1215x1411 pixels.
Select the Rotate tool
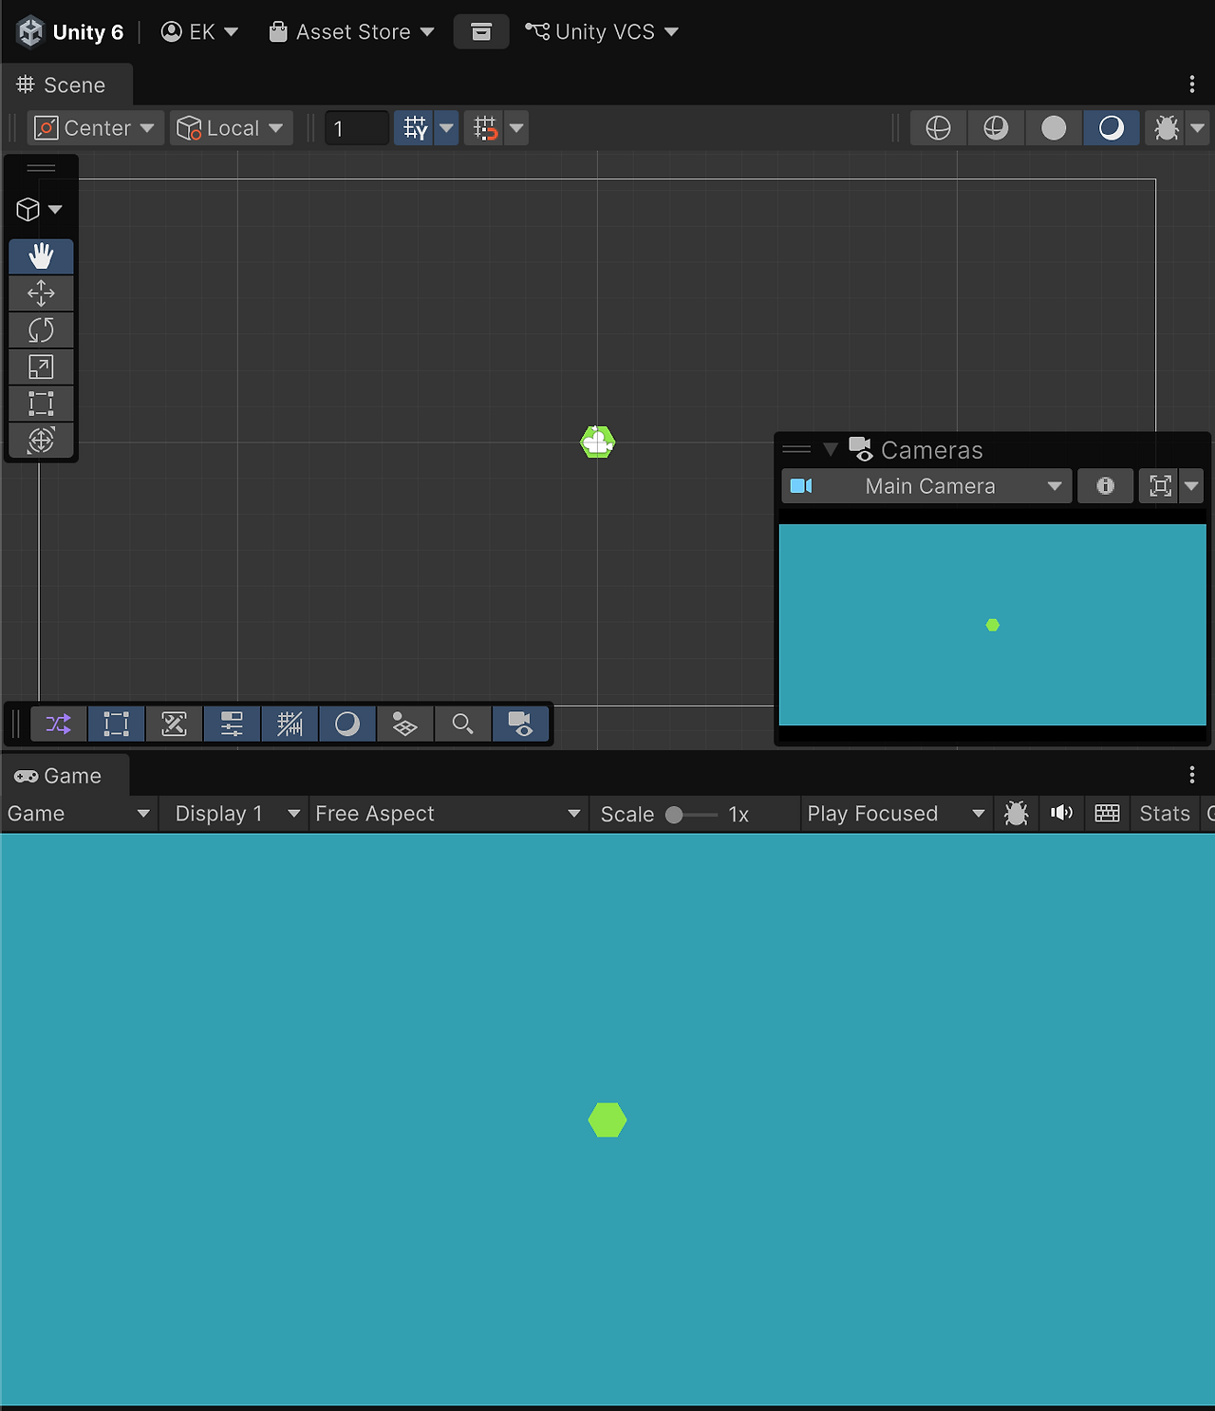(41, 329)
